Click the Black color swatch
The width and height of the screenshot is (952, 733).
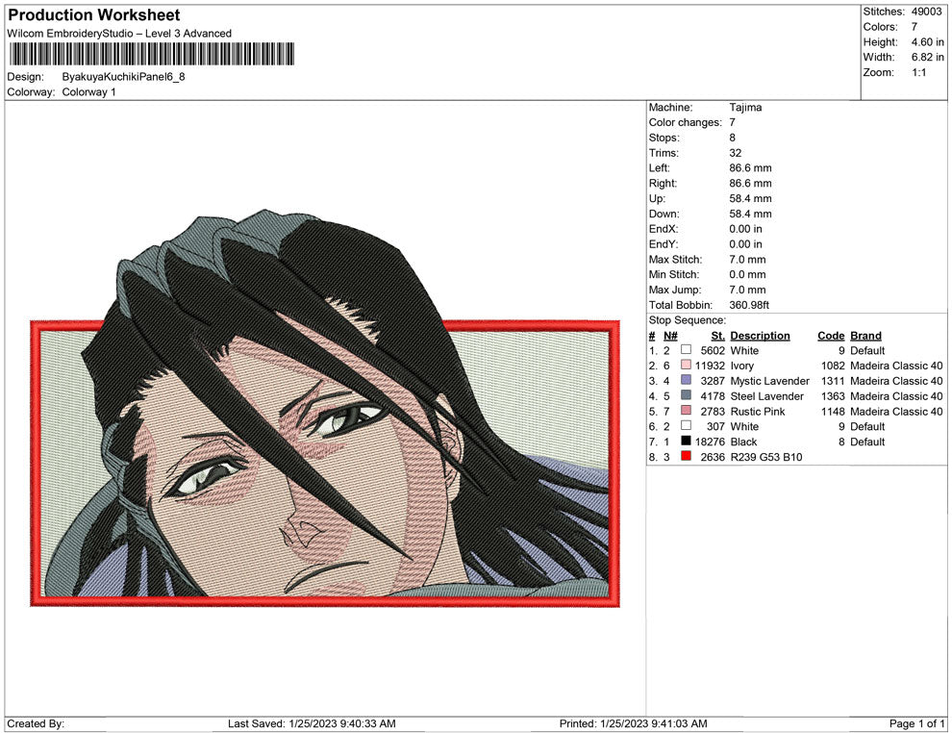coord(686,441)
